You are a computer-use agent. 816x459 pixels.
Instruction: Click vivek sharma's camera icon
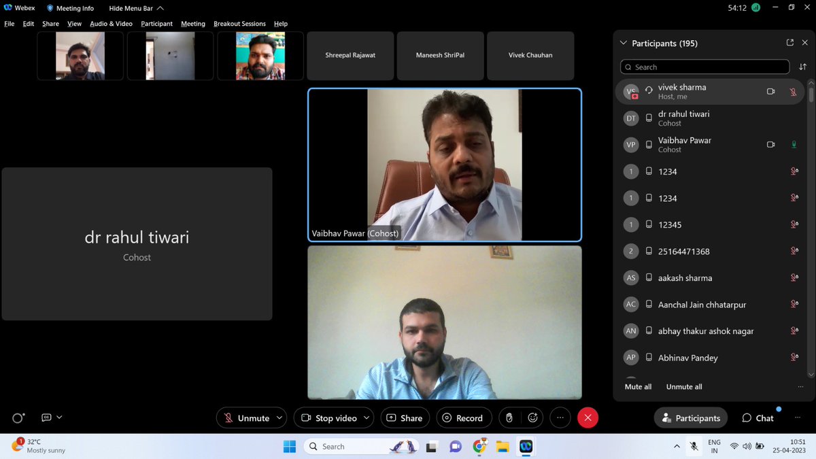(770, 91)
